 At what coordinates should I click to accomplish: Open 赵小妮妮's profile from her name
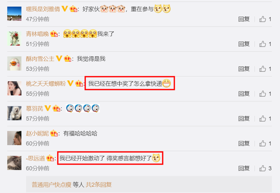tap(37, 133)
